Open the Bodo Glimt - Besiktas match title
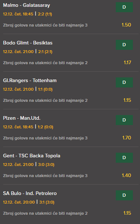Image resolution: width=140 pixels, height=224 pixels. point(28,43)
